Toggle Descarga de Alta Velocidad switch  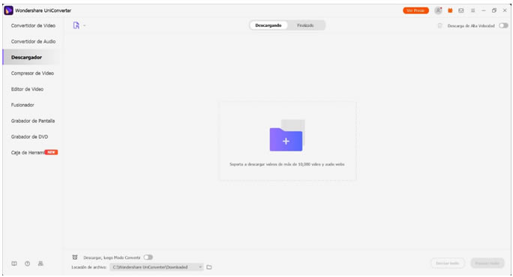pos(503,25)
